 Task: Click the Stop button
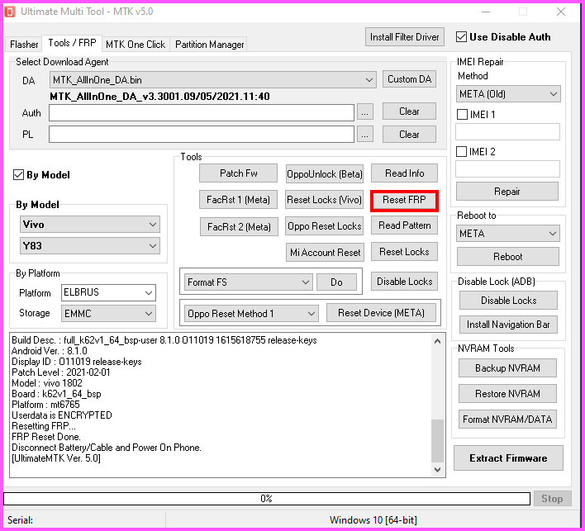click(552, 499)
